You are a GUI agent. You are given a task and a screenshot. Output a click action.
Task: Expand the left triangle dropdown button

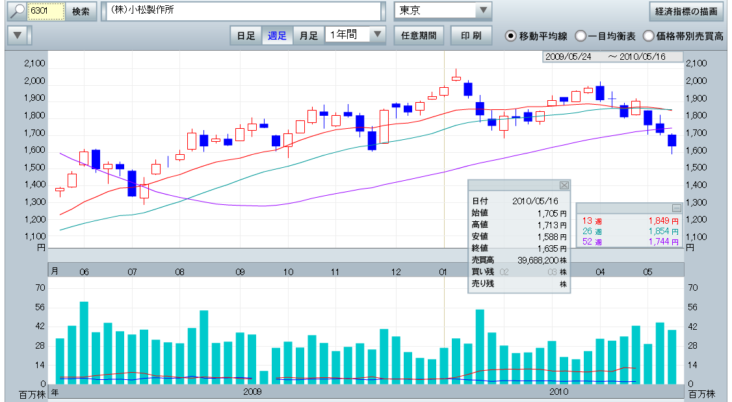coord(18,35)
